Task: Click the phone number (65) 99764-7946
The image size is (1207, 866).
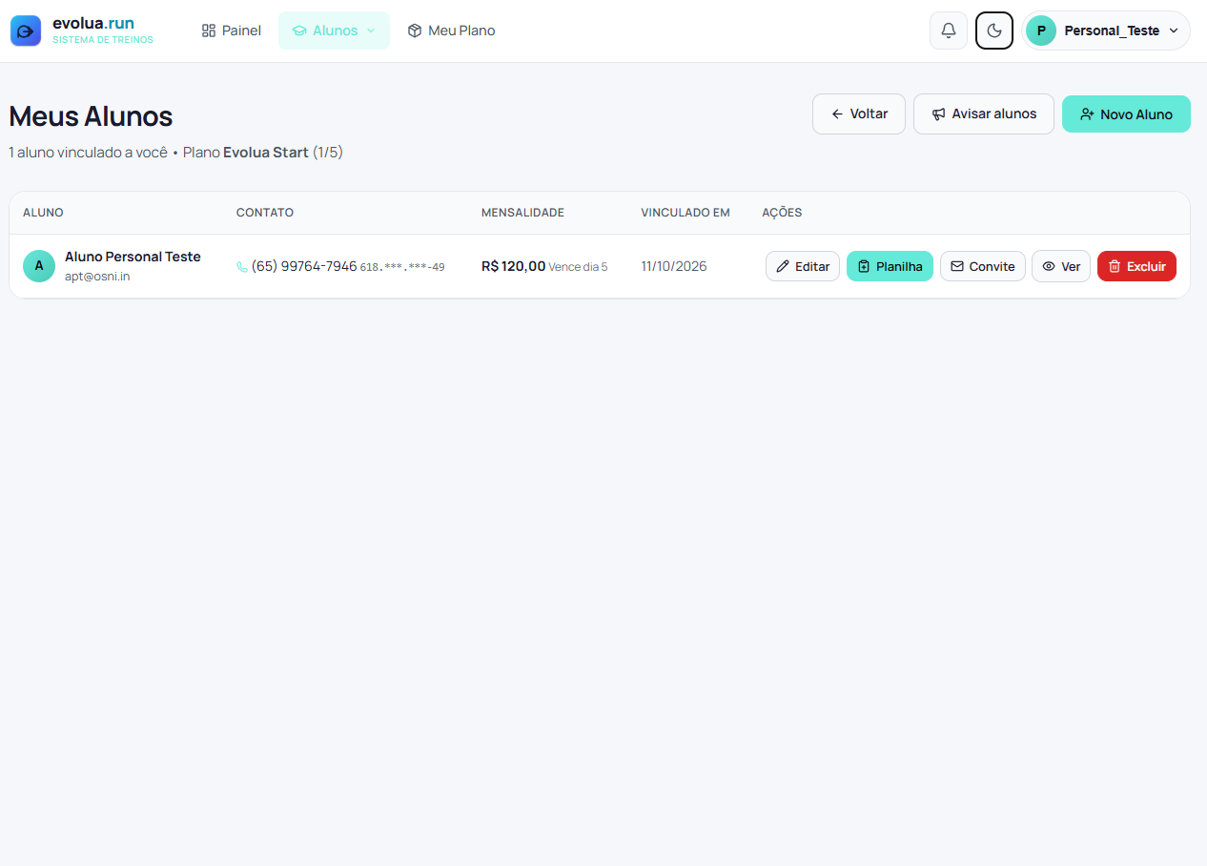Action: tap(304, 266)
